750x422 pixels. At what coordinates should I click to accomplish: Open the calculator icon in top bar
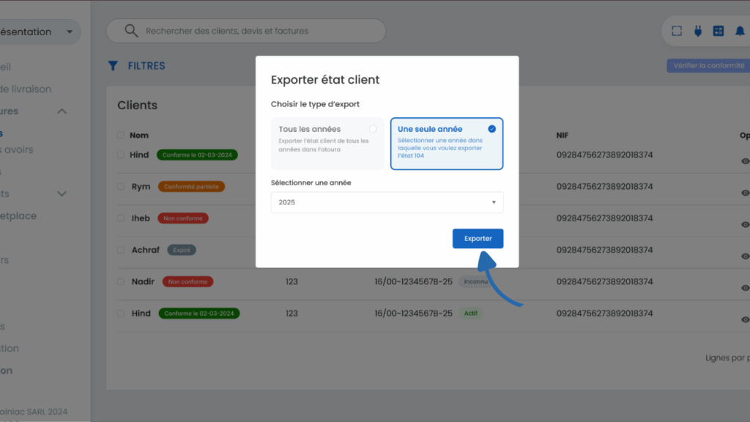[x=719, y=31]
